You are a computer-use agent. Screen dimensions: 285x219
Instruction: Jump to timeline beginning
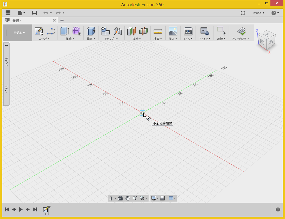coord(7,209)
